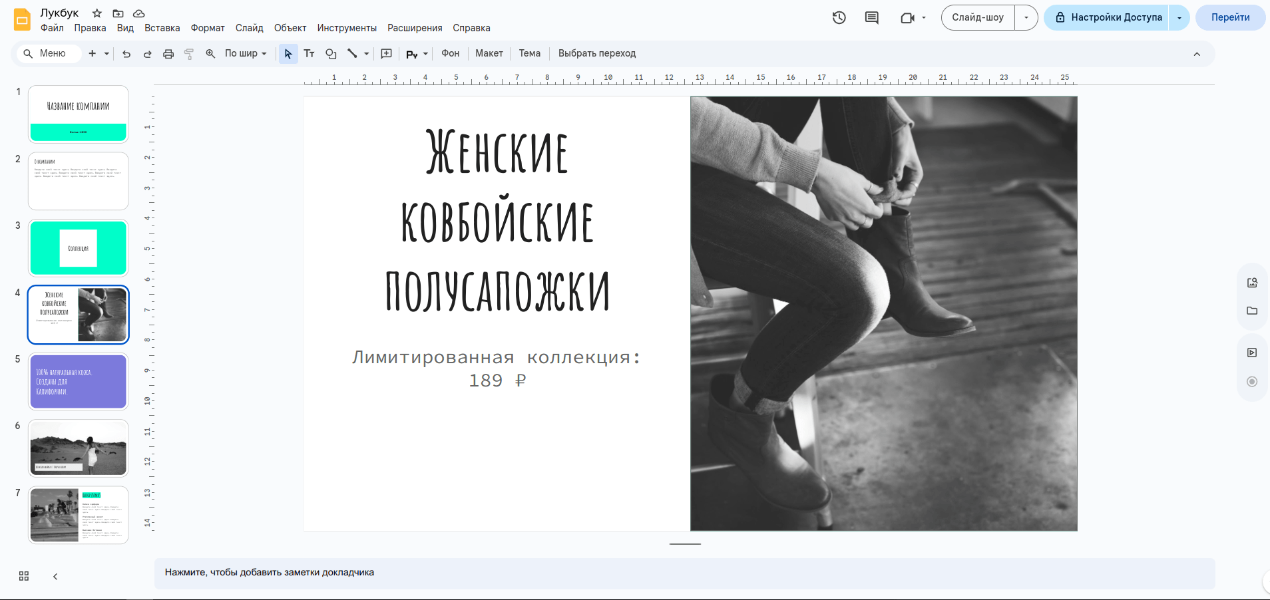Click the add comment icon
The width and height of the screenshot is (1270, 600).
click(386, 54)
